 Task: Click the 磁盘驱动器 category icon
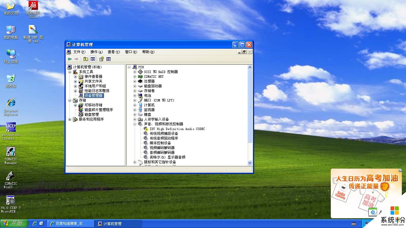[x=140, y=86]
